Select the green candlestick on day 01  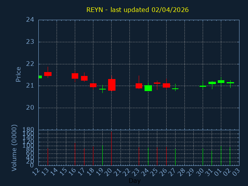click(x=221, y=81)
